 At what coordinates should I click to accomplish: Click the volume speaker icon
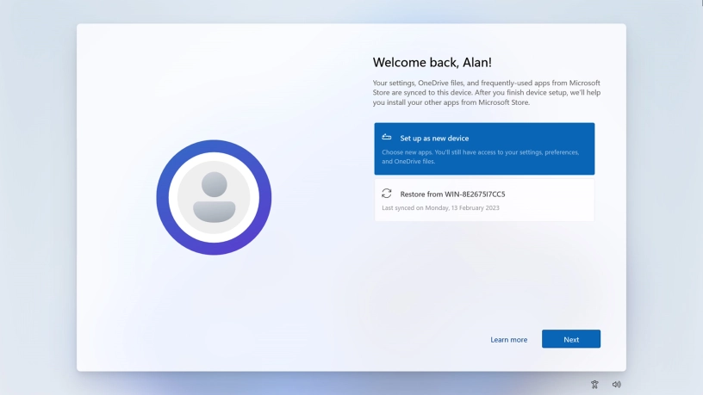click(x=616, y=385)
